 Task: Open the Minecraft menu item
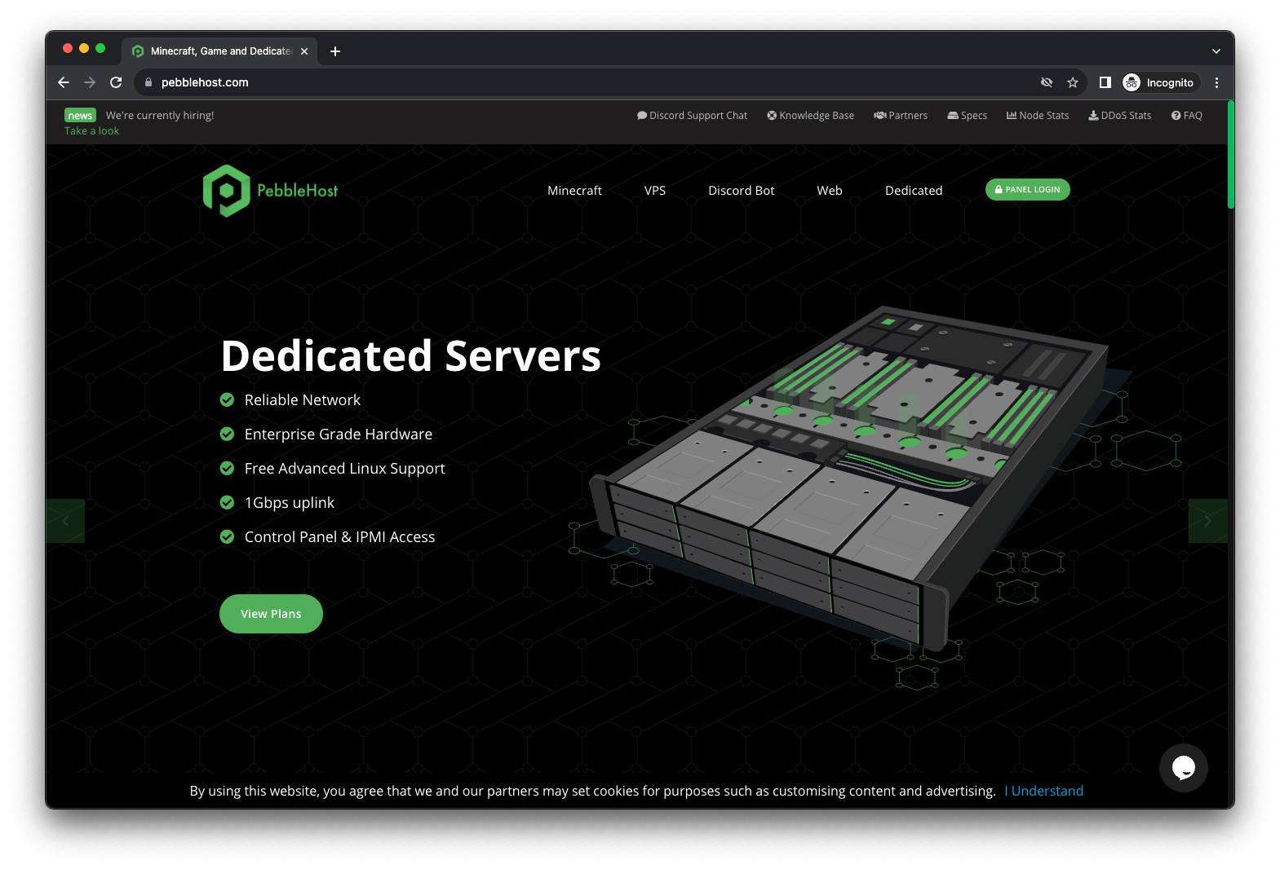tap(574, 191)
